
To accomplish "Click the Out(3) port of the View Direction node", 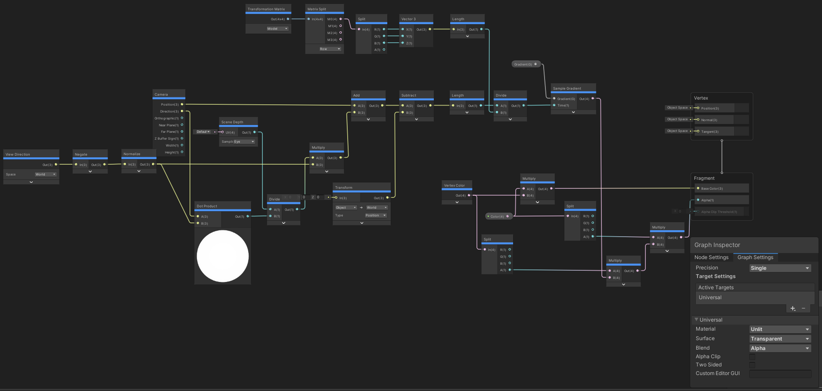I will [56, 164].
